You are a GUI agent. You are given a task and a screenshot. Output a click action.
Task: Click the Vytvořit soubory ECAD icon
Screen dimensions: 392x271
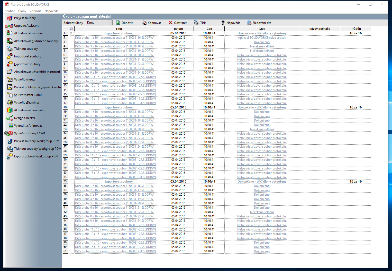coord(9,133)
